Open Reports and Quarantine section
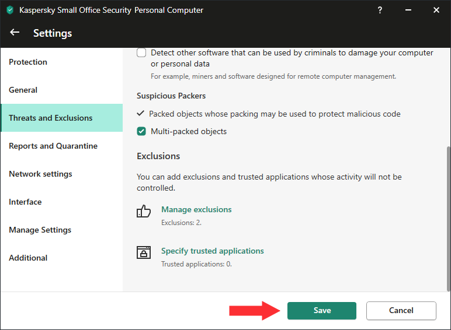The image size is (451, 330). pyautogui.click(x=61, y=146)
